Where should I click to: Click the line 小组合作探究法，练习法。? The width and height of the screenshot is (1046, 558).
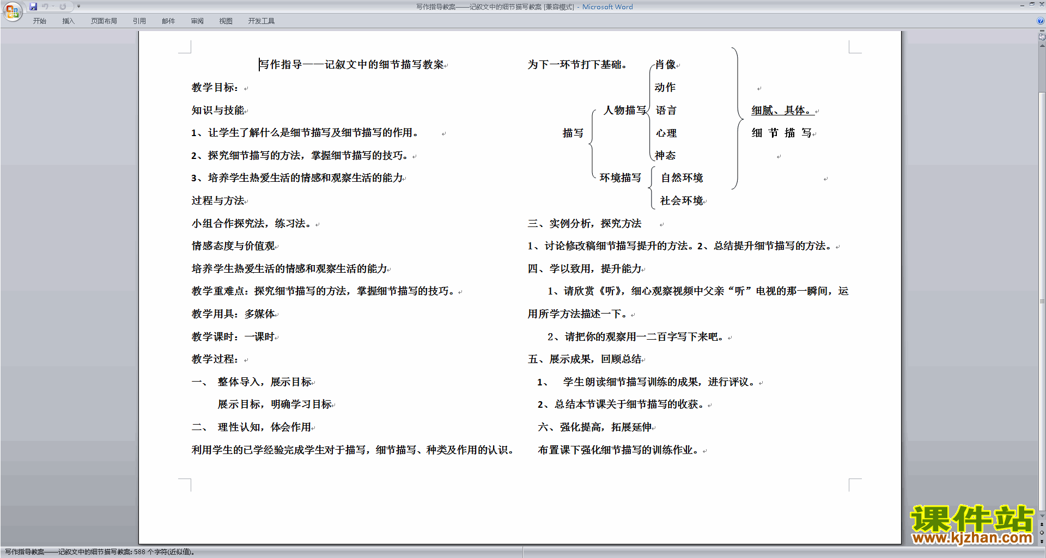pos(252,224)
